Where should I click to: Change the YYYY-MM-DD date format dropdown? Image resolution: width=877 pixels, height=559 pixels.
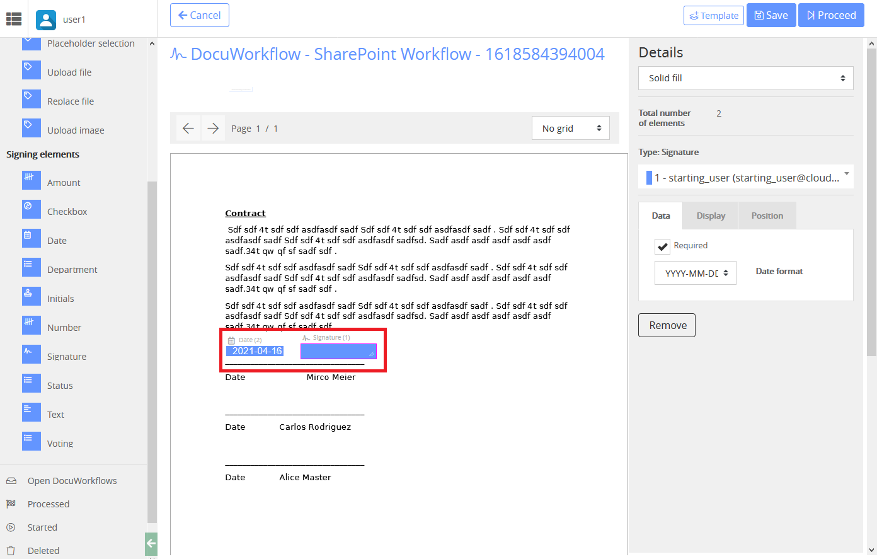696,272
